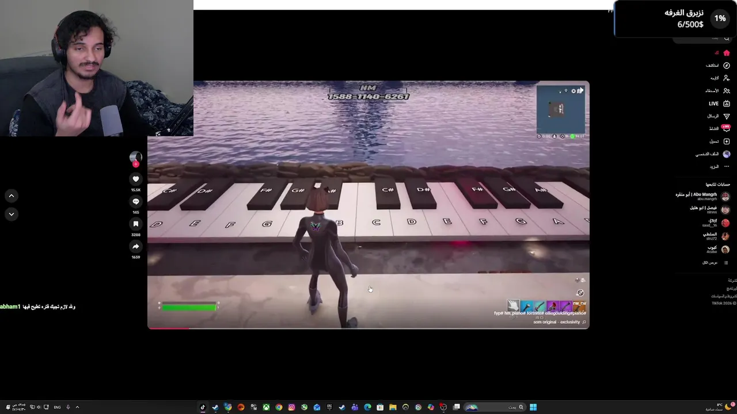Screen dimensions: 737x414
Task: Click the webcam overlay thumbnail
Action: click(97, 68)
